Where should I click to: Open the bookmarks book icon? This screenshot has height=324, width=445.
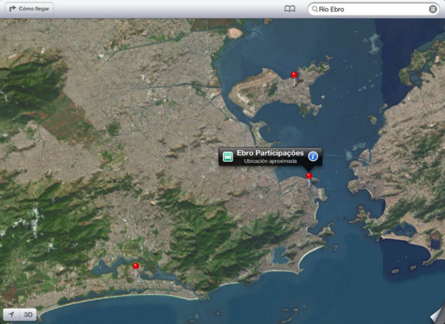290,9
